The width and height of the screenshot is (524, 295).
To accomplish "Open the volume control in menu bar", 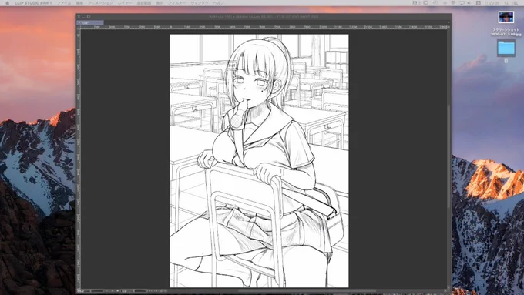I will coord(469,2).
